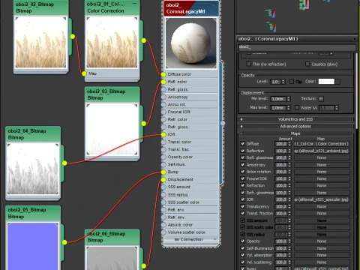
Task: Click output socket of oboi2_04_Bitmap node
Action: 64,163
